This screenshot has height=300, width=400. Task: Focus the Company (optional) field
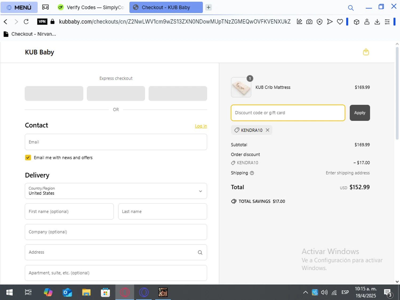point(116,232)
